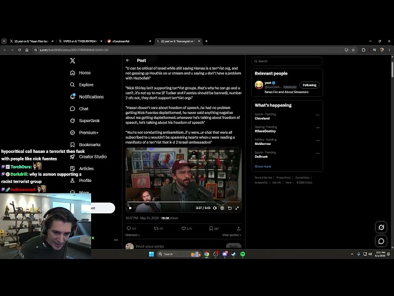Show hidden system tray icons
This screenshot has width=394, height=296.
coord(352,254)
